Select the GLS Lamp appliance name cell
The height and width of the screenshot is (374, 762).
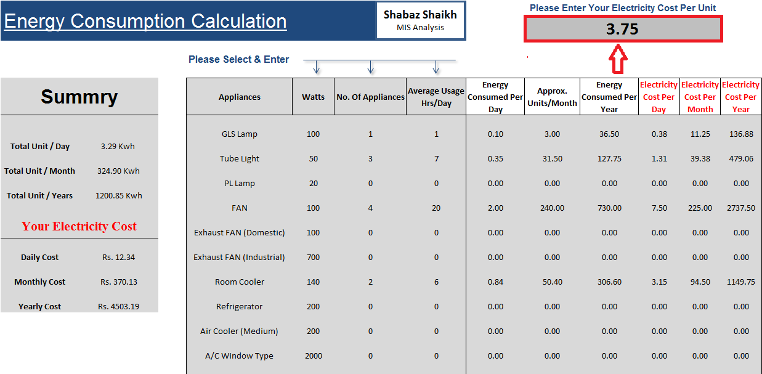click(239, 134)
